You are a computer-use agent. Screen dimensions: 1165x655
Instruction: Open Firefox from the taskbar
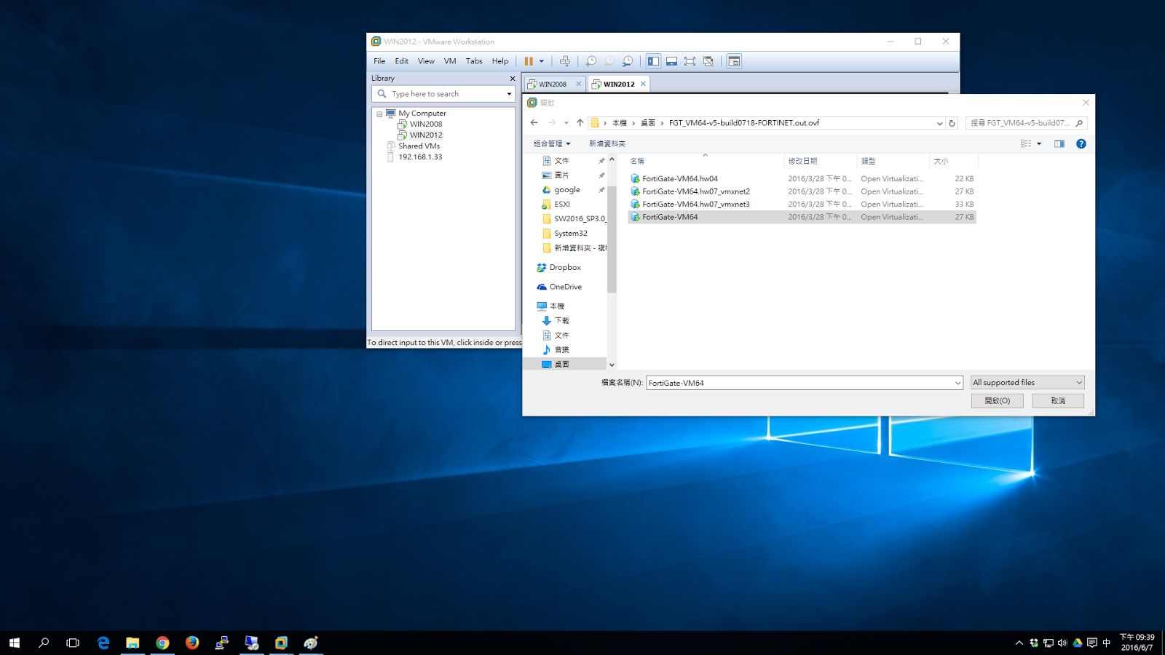pos(192,643)
